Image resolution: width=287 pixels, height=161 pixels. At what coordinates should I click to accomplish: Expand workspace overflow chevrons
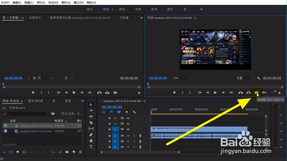click(201, 9)
